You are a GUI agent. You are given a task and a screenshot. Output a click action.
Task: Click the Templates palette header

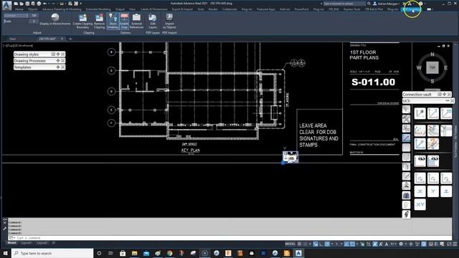point(22,67)
